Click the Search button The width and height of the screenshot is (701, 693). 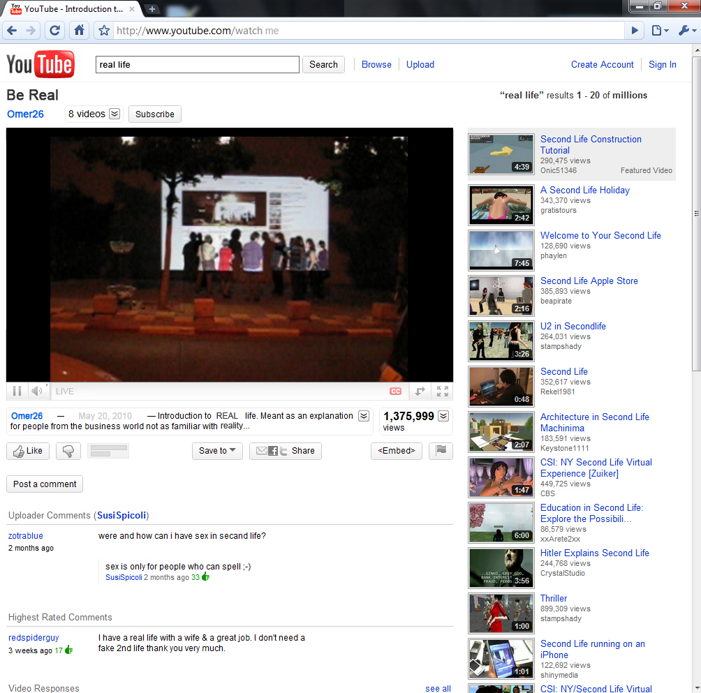(323, 64)
